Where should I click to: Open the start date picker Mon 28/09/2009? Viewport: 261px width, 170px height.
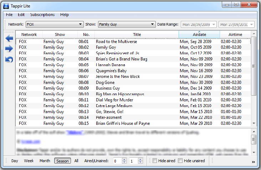pos(199,25)
